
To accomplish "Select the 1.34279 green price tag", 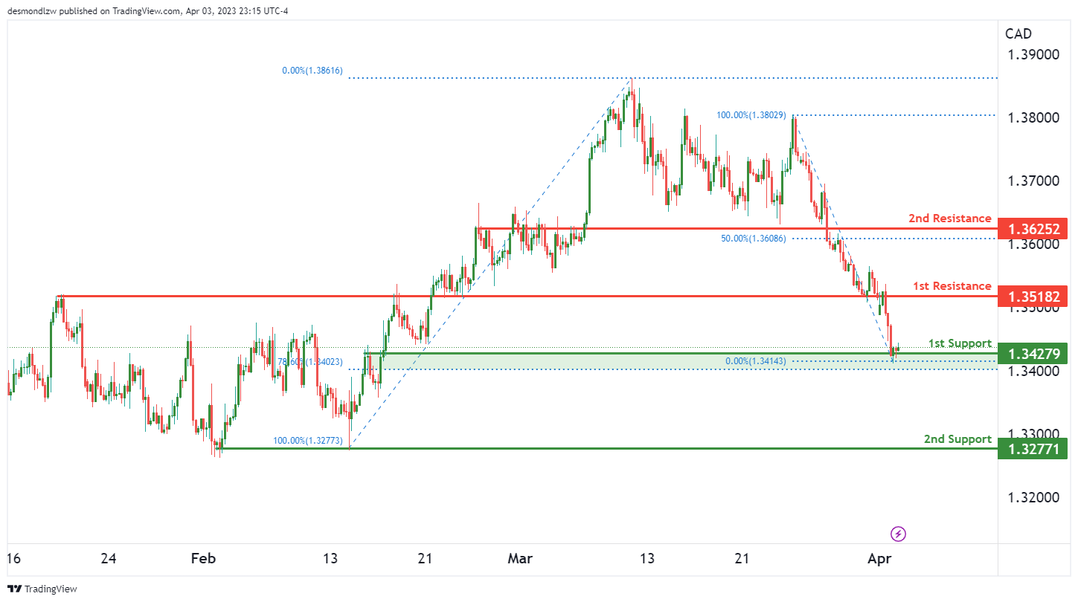I will coord(1034,353).
